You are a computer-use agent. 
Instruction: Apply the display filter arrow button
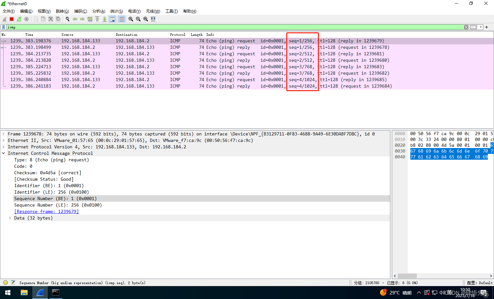[x=473, y=27]
